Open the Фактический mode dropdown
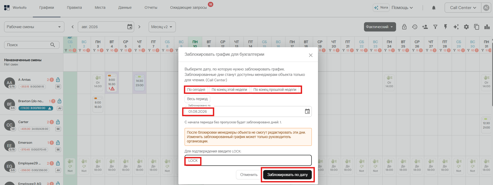This screenshot has height=185, width=493. [x=380, y=27]
